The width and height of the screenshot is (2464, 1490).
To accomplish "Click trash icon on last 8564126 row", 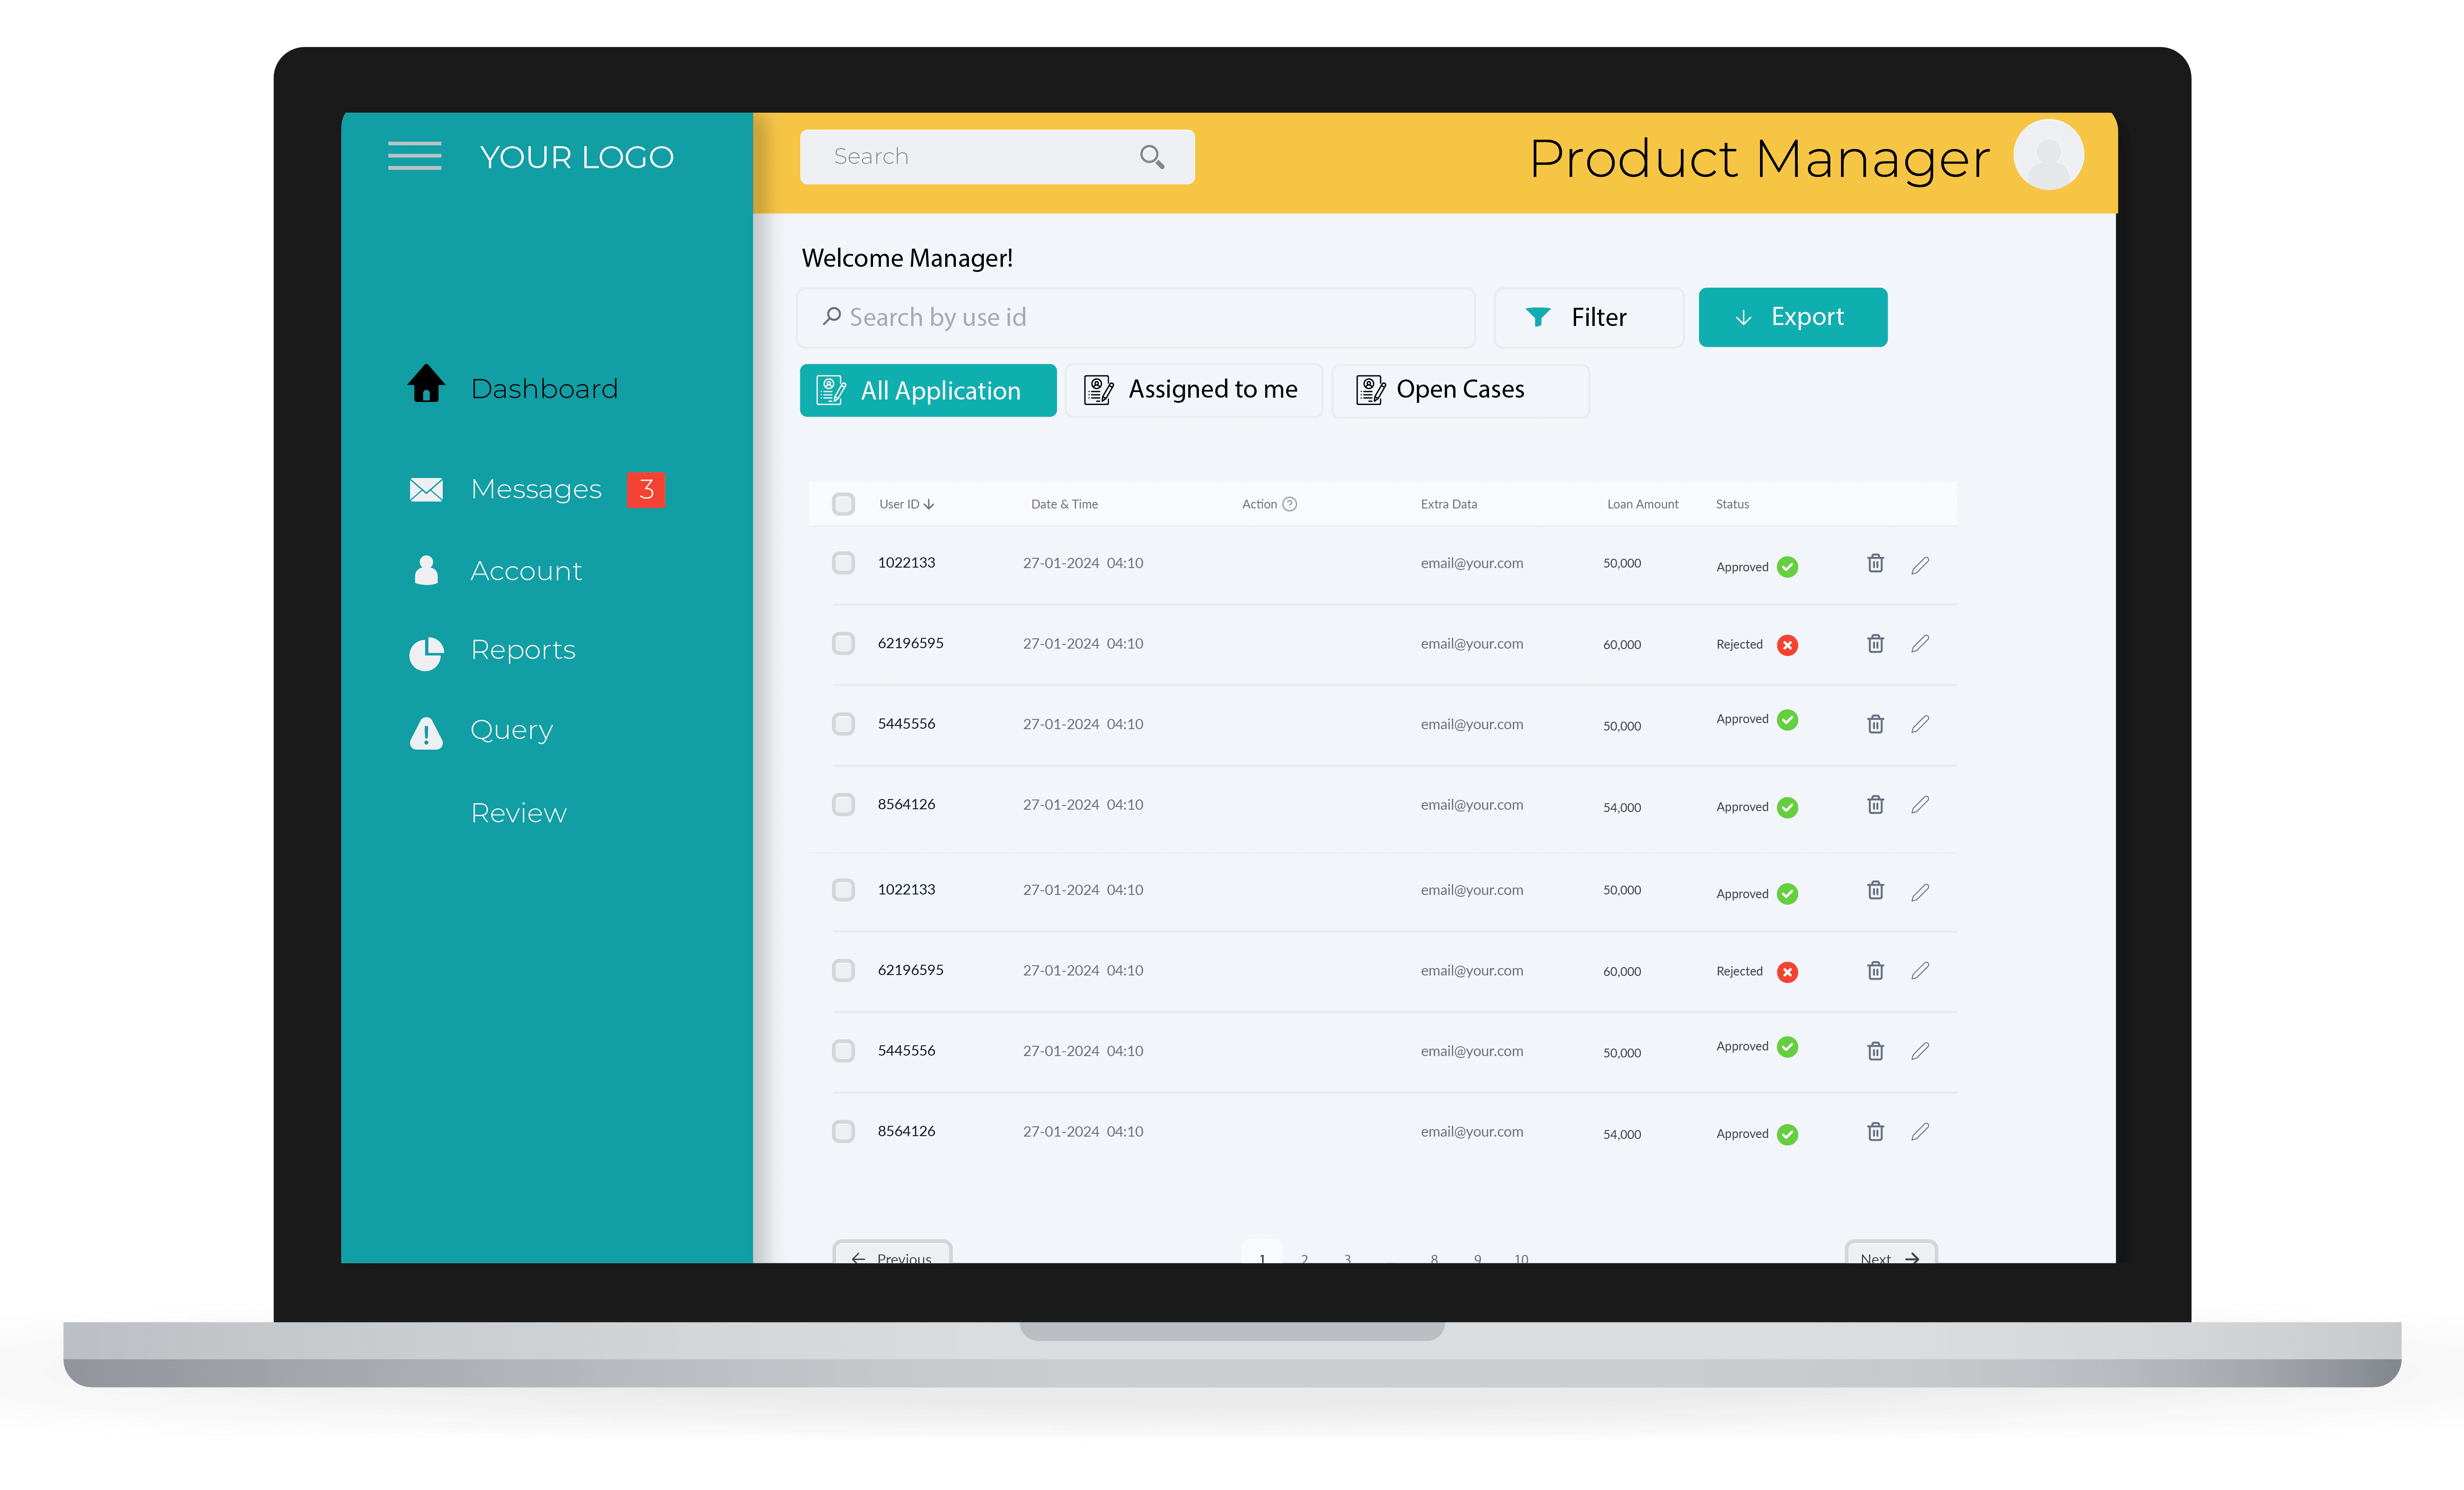I will (1875, 1131).
